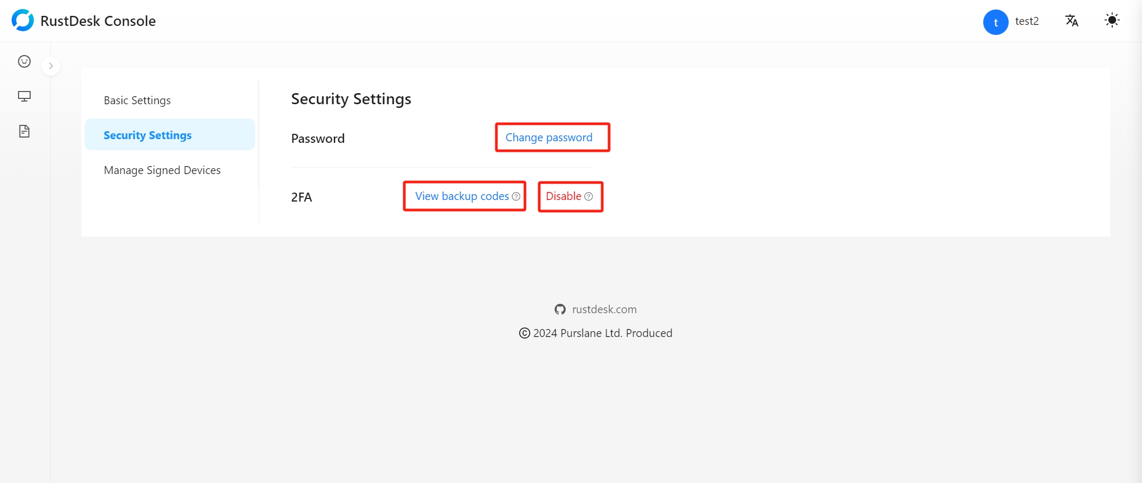Select the Security Settings tab
This screenshot has width=1142, height=483.
coord(148,135)
